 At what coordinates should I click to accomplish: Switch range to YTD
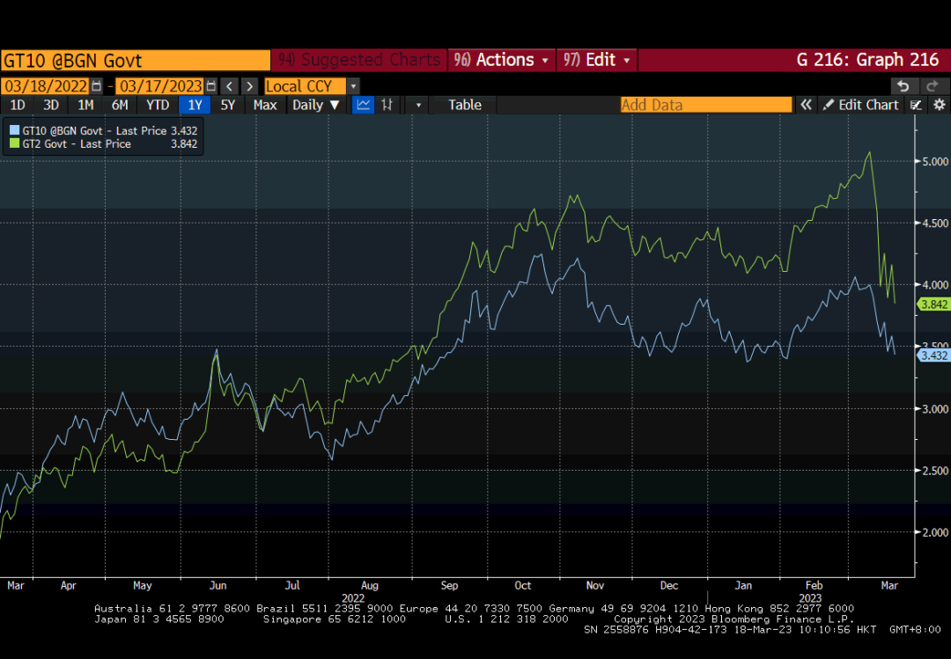[x=158, y=105]
